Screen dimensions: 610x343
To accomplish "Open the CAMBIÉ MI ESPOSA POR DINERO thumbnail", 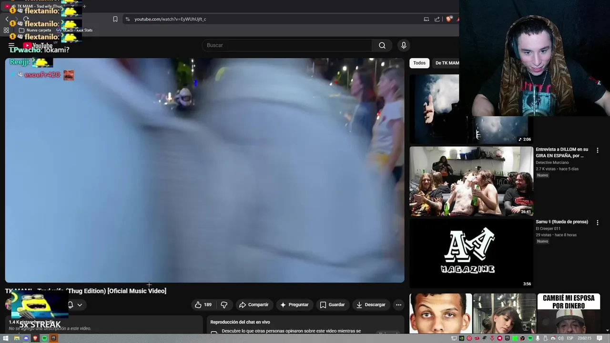I will click(569, 313).
